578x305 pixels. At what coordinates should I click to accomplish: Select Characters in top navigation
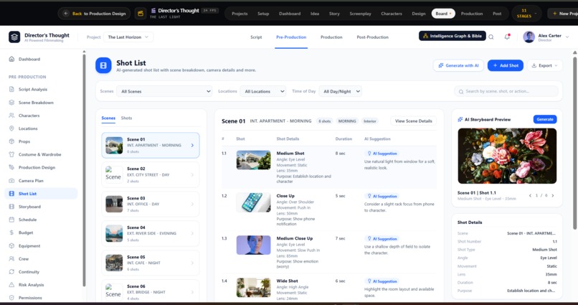click(392, 14)
